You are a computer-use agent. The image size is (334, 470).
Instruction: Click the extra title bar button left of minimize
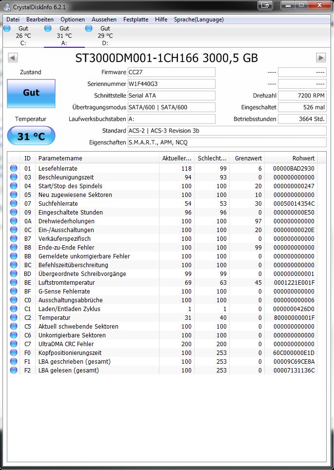click(265, 5)
